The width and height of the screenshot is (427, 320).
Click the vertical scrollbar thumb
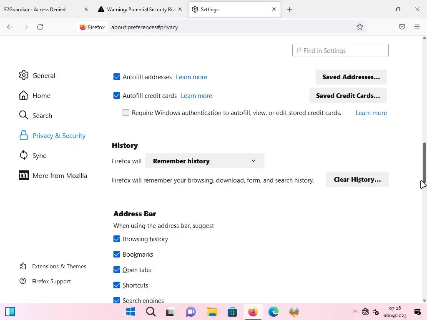click(x=424, y=163)
